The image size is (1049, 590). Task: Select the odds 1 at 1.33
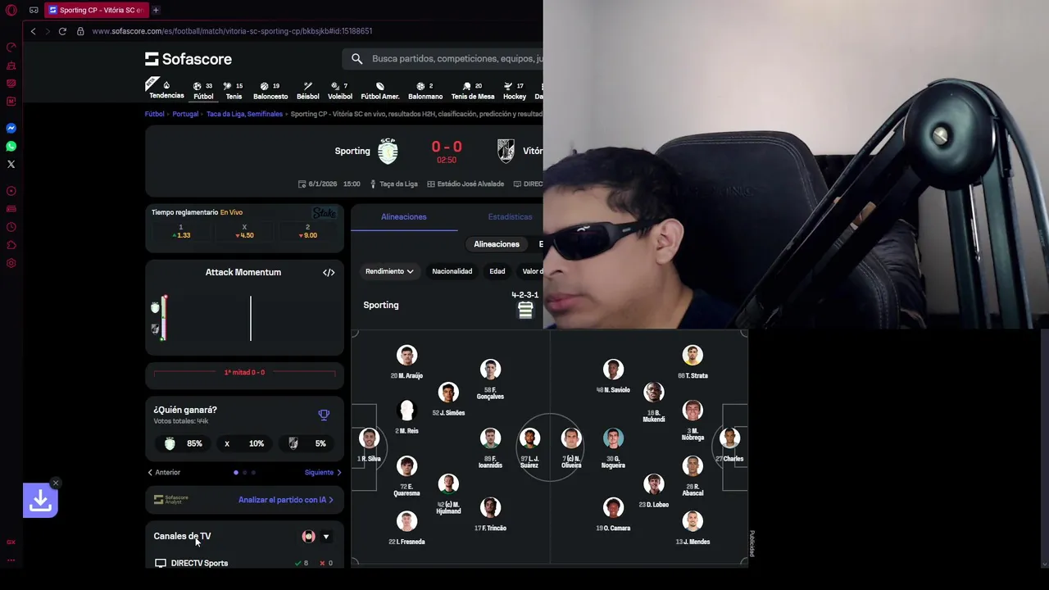pos(181,231)
